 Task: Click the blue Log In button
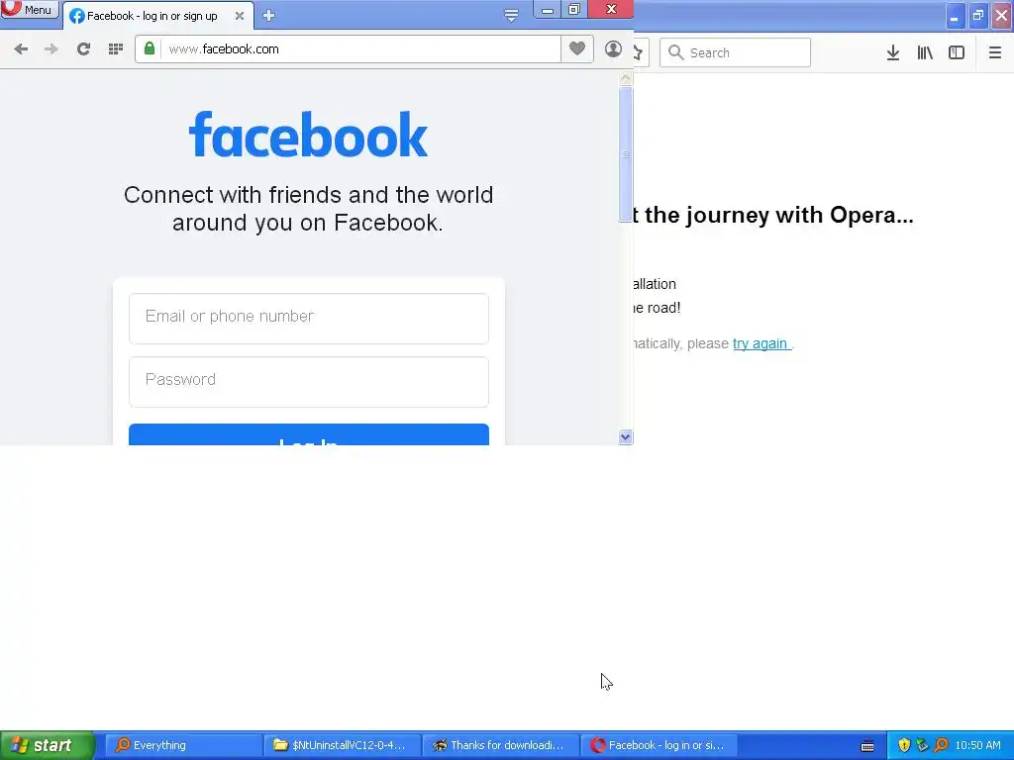[x=309, y=434]
